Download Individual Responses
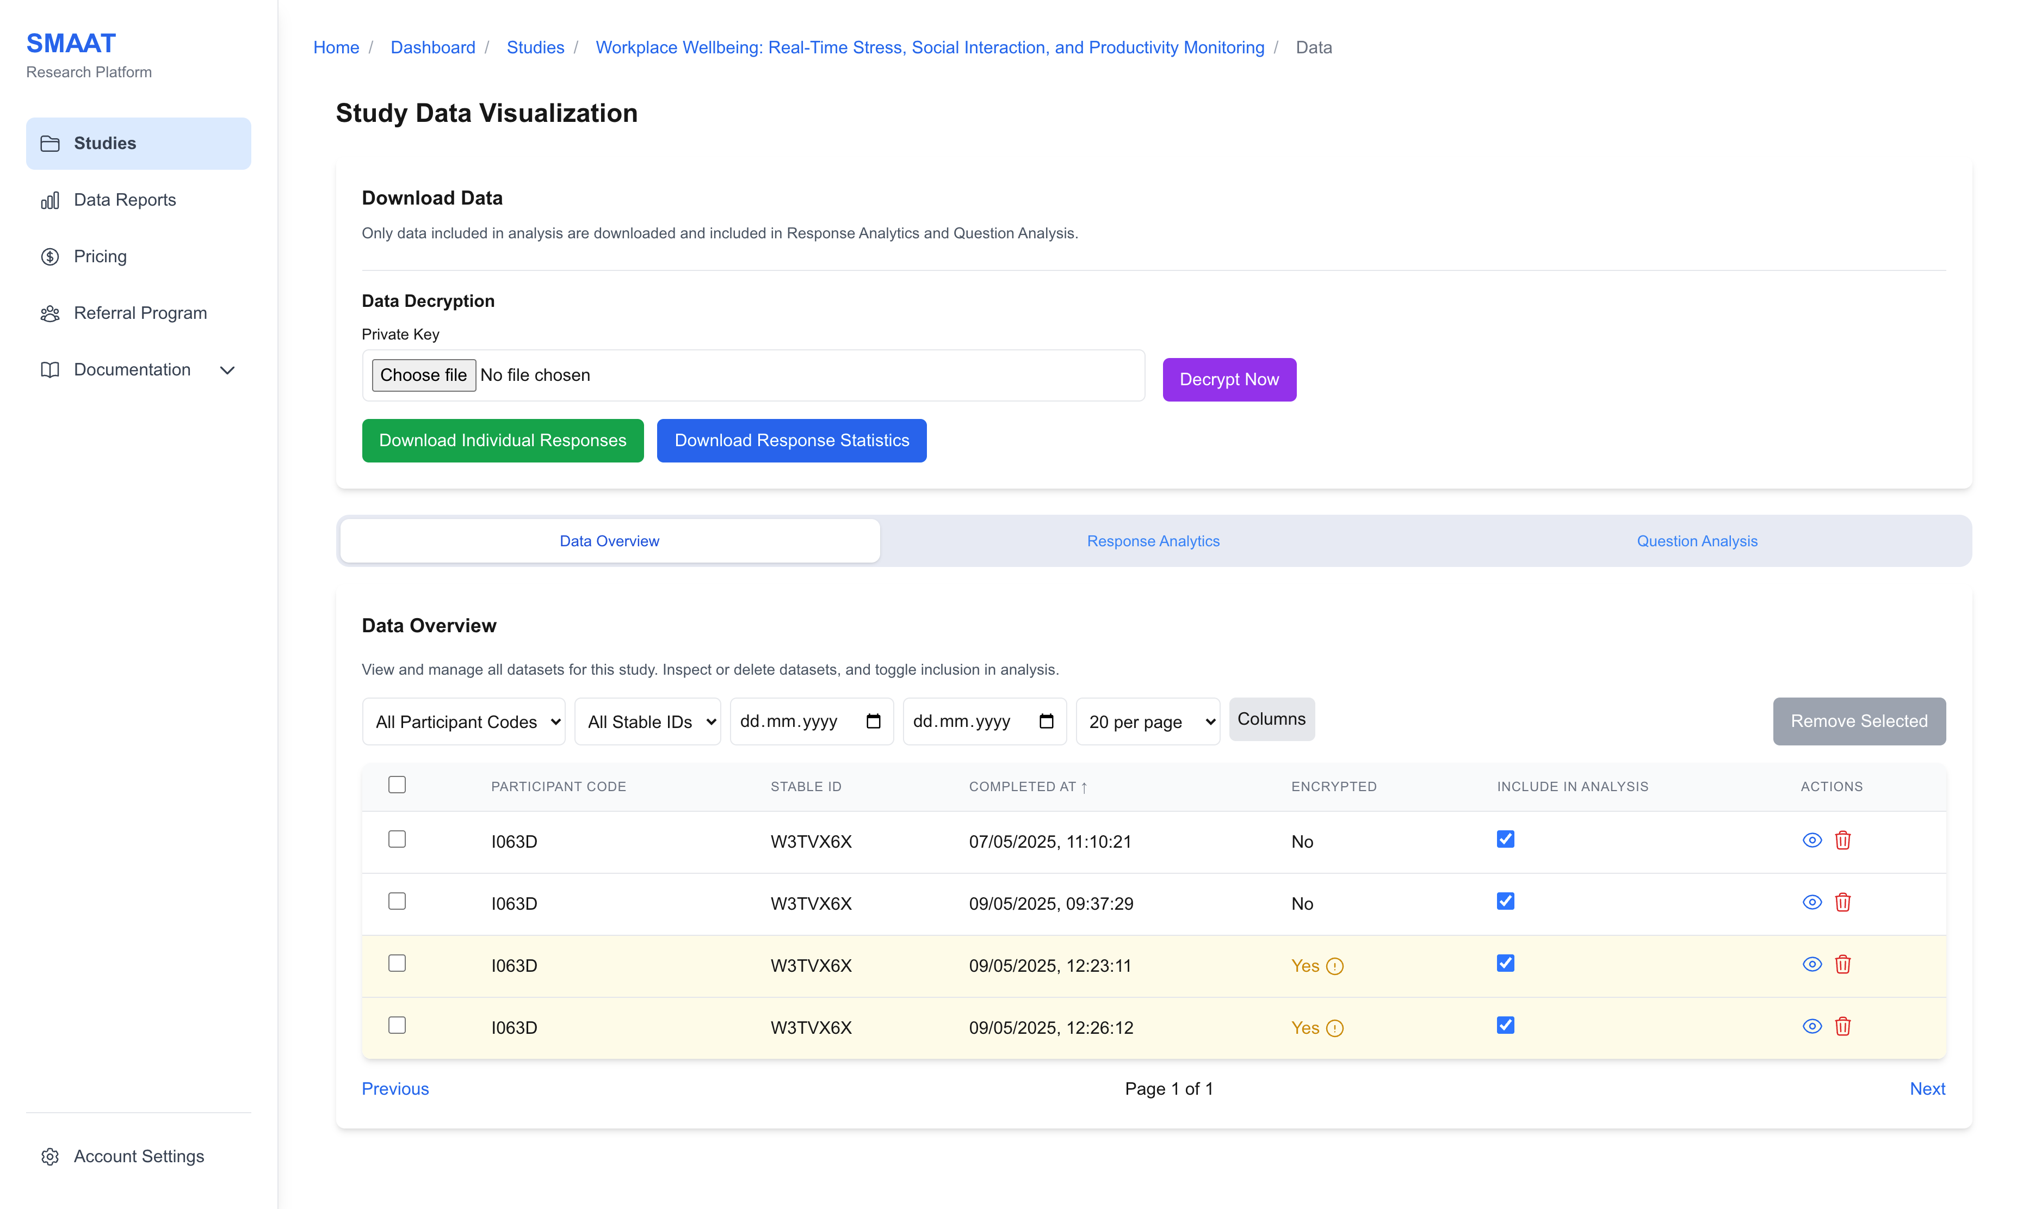 (503, 440)
